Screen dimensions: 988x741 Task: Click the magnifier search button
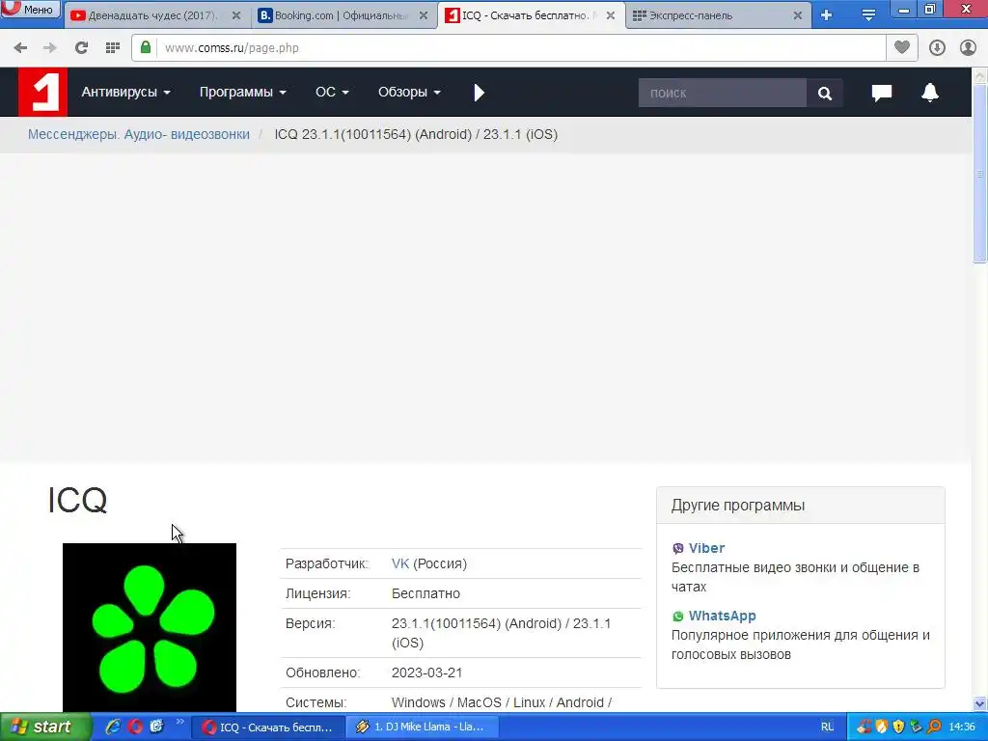point(825,94)
